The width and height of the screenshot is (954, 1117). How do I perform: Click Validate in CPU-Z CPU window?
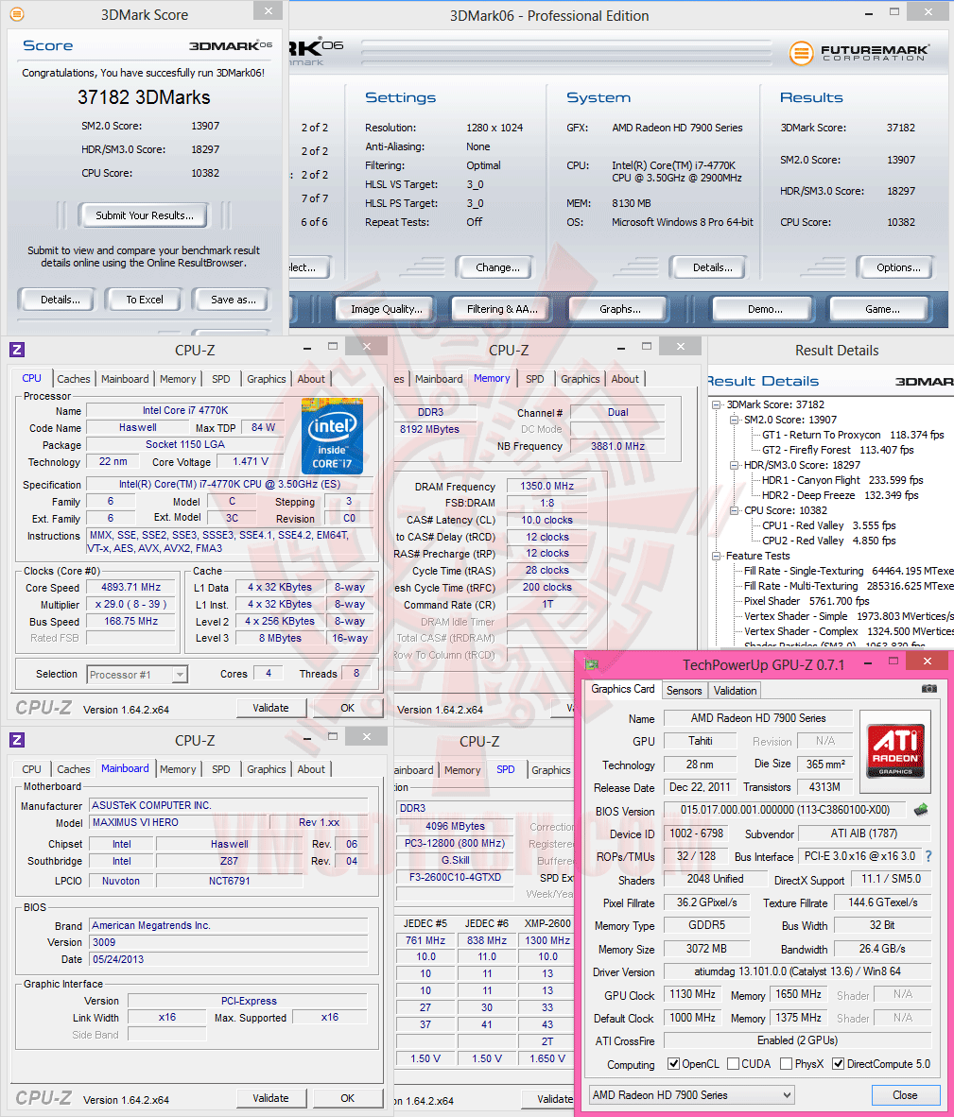(270, 708)
